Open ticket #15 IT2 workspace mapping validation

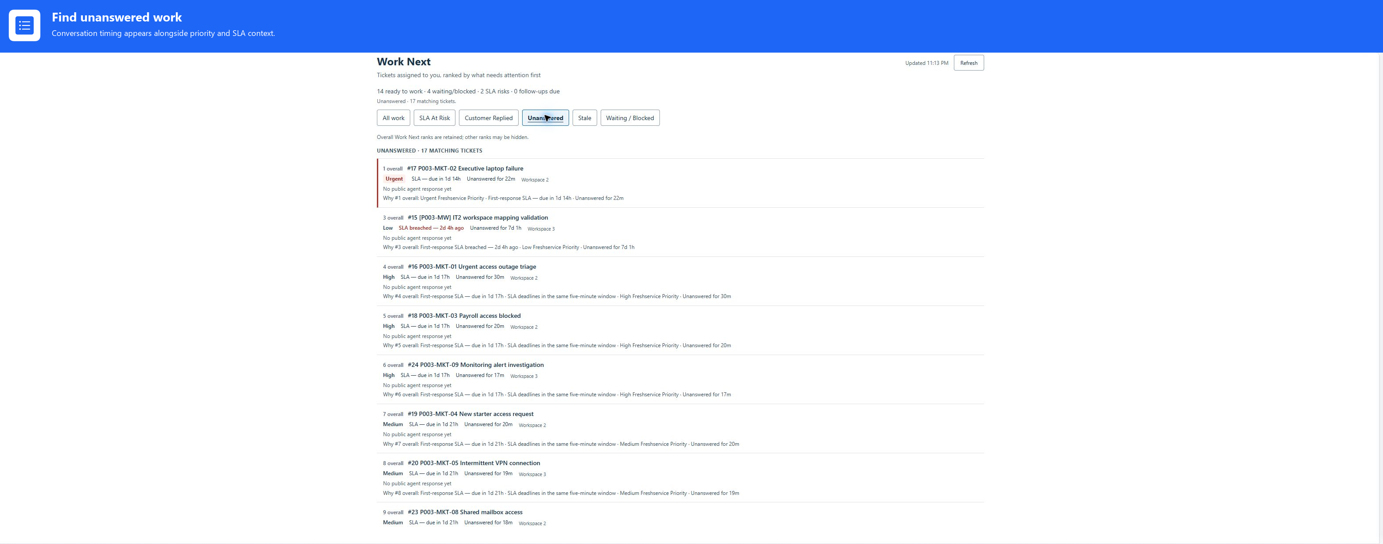click(x=477, y=217)
